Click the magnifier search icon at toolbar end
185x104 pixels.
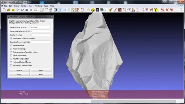coord(181,10)
